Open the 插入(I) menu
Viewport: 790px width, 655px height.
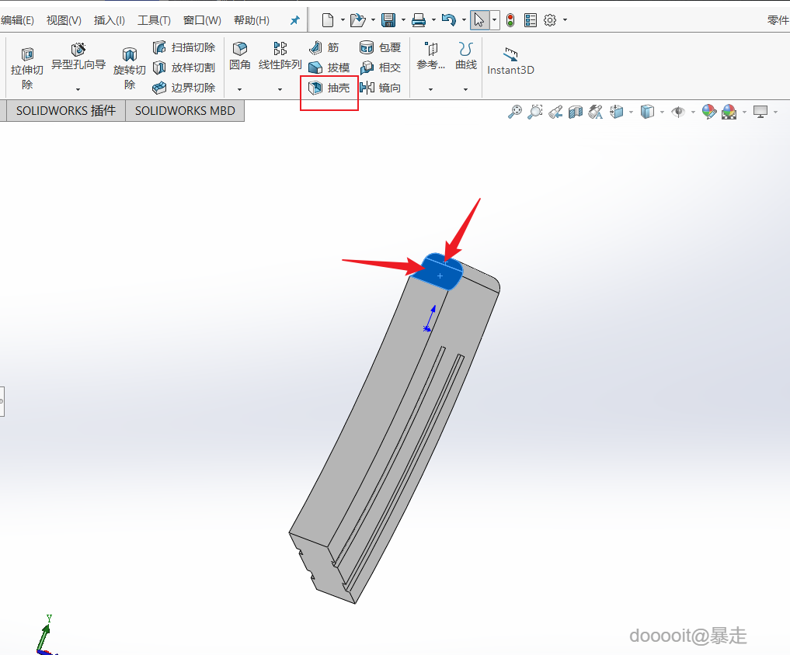tap(110, 20)
